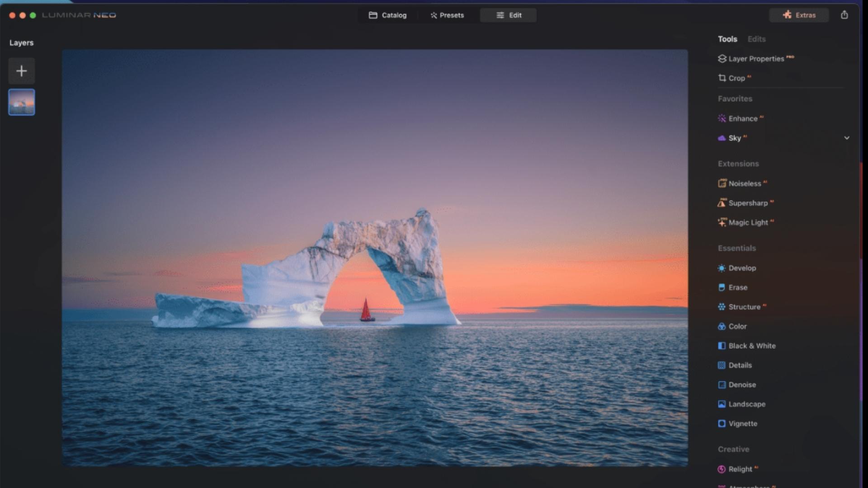Switch to the Presets tab
The height and width of the screenshot is (488, 868).
447,15
